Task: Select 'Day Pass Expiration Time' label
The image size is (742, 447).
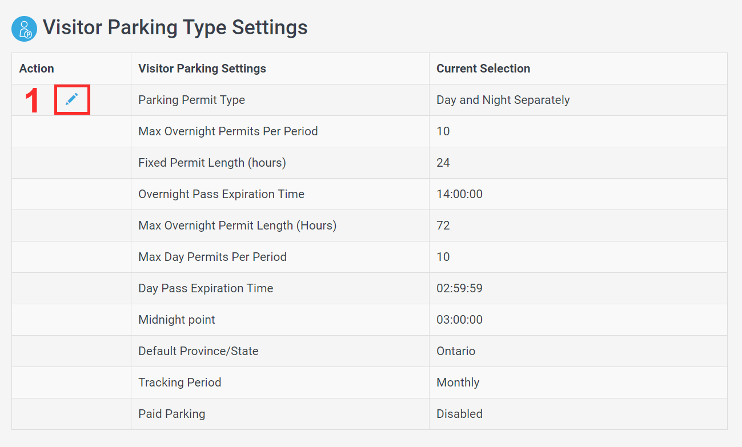Action: point(206,288)
